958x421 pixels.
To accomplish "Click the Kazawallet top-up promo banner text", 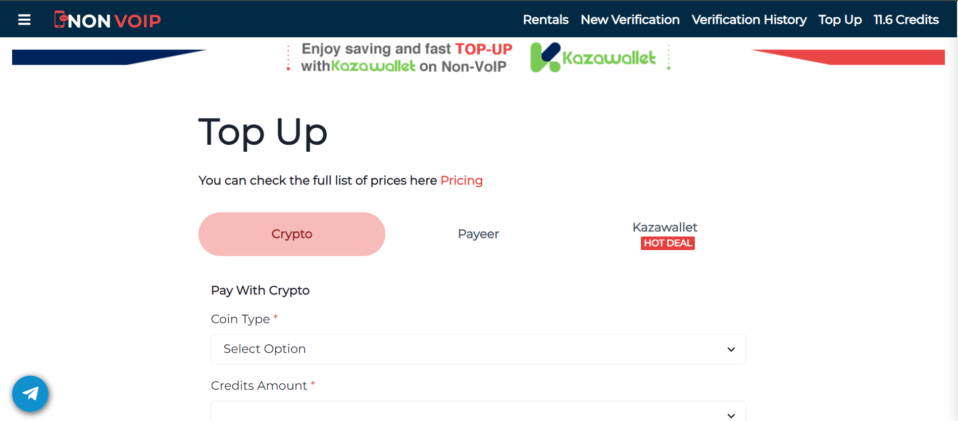I will (x=406, y=57).
